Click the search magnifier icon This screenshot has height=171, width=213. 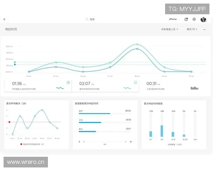[87, 19]
